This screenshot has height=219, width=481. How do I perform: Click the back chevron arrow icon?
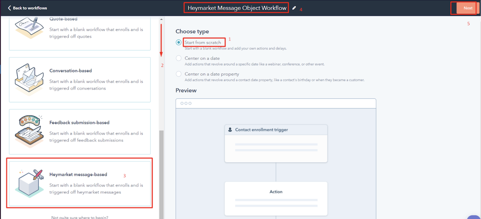pos(9,8)
